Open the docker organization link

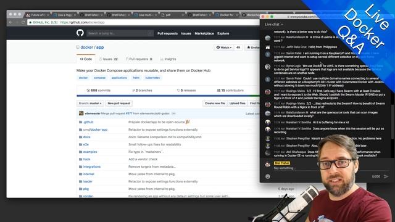[x=86, y=47]
